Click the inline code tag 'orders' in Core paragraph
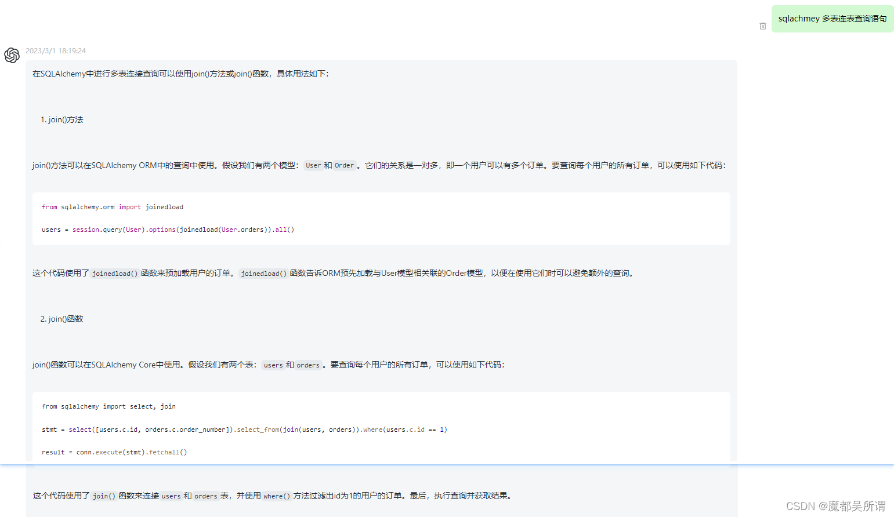Viewport: 894px width, 517px height. coord(308,365)
